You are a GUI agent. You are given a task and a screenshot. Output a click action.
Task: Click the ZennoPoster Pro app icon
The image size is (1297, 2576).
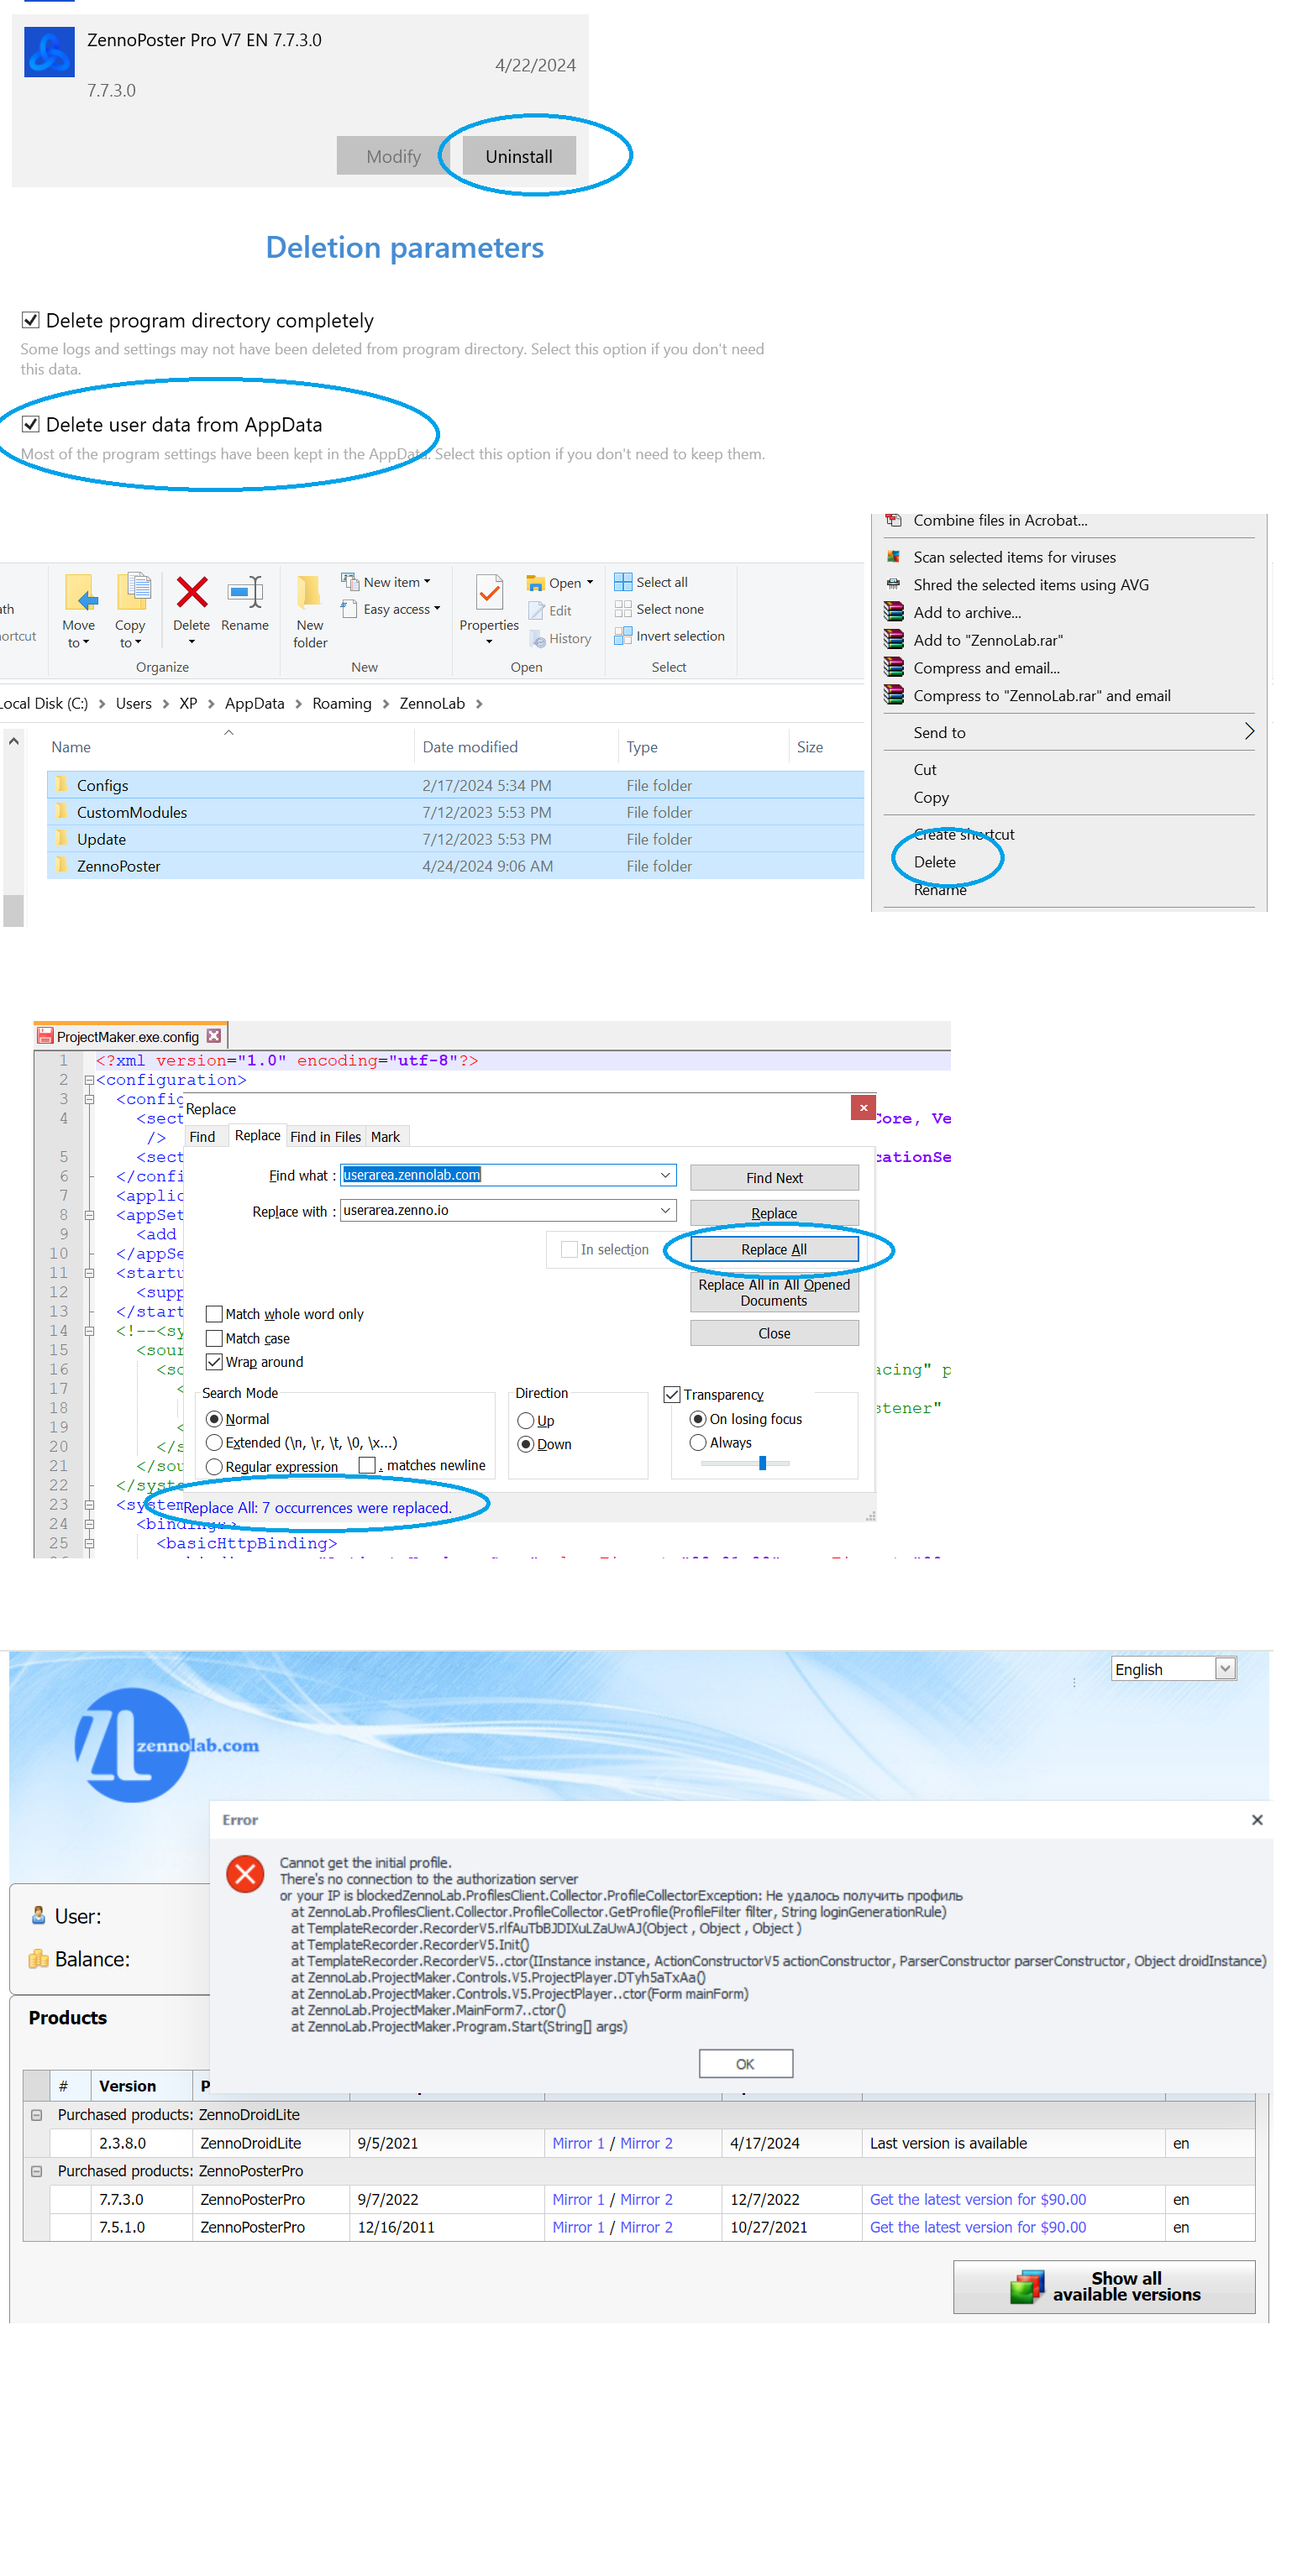pyautogui.click(x=49, y=53)
